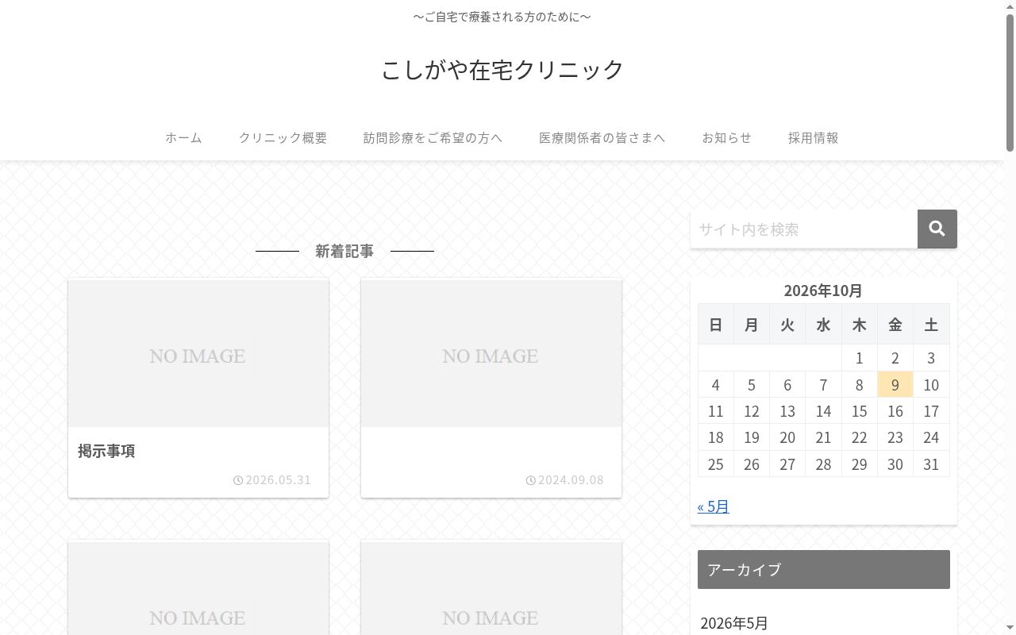Image resolution: width=1016 pixels, height=635 pixels.
Task: Click day 1 in the October calendar
Action: pos(860,358)
